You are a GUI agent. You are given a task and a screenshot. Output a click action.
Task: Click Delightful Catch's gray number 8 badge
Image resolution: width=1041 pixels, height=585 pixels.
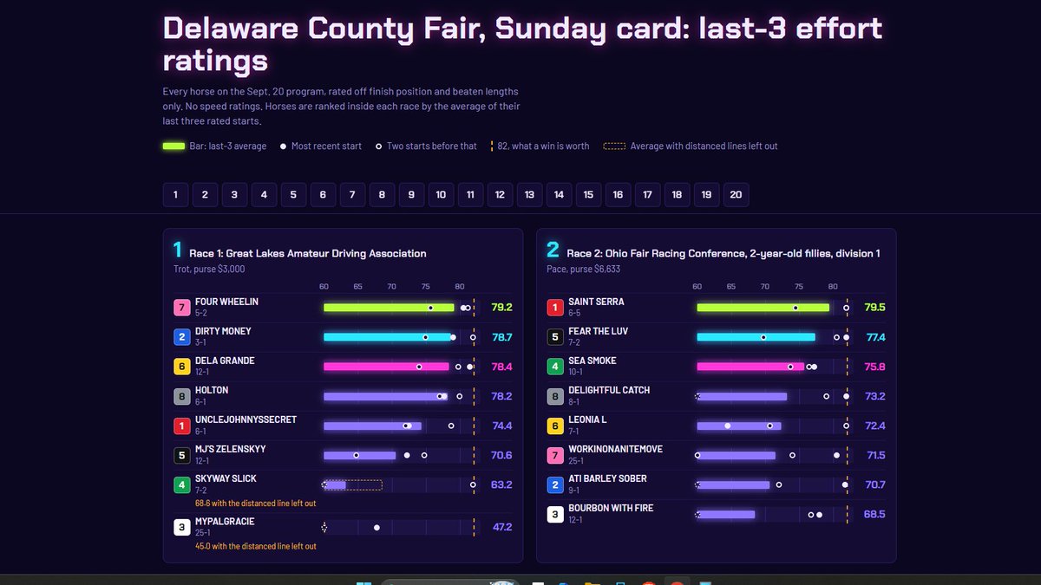tap(555, 396)
